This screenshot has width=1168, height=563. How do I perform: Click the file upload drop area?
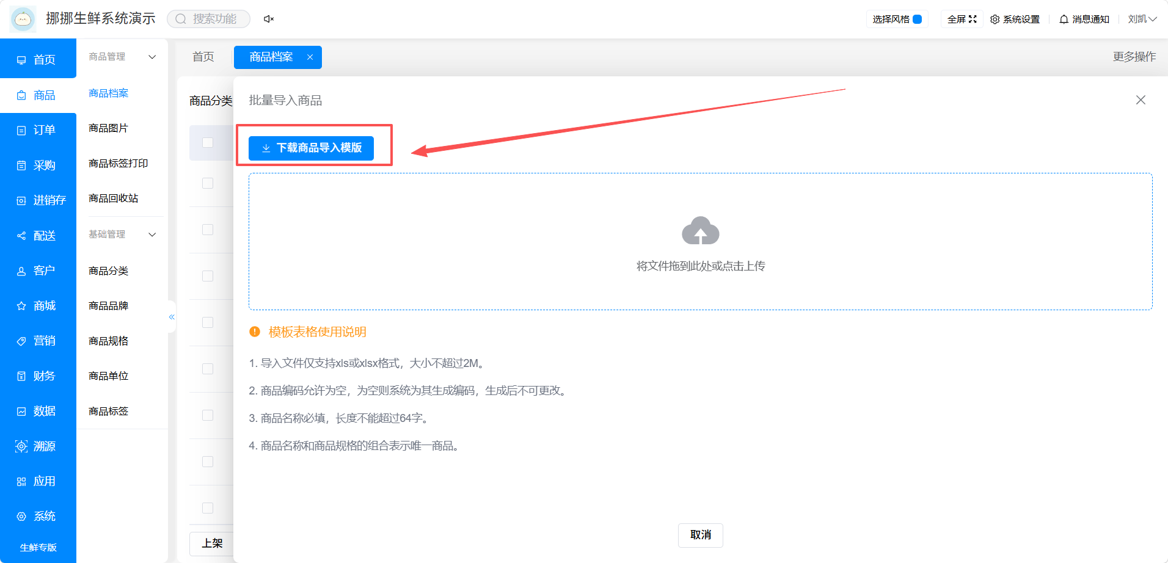[700, 242]
